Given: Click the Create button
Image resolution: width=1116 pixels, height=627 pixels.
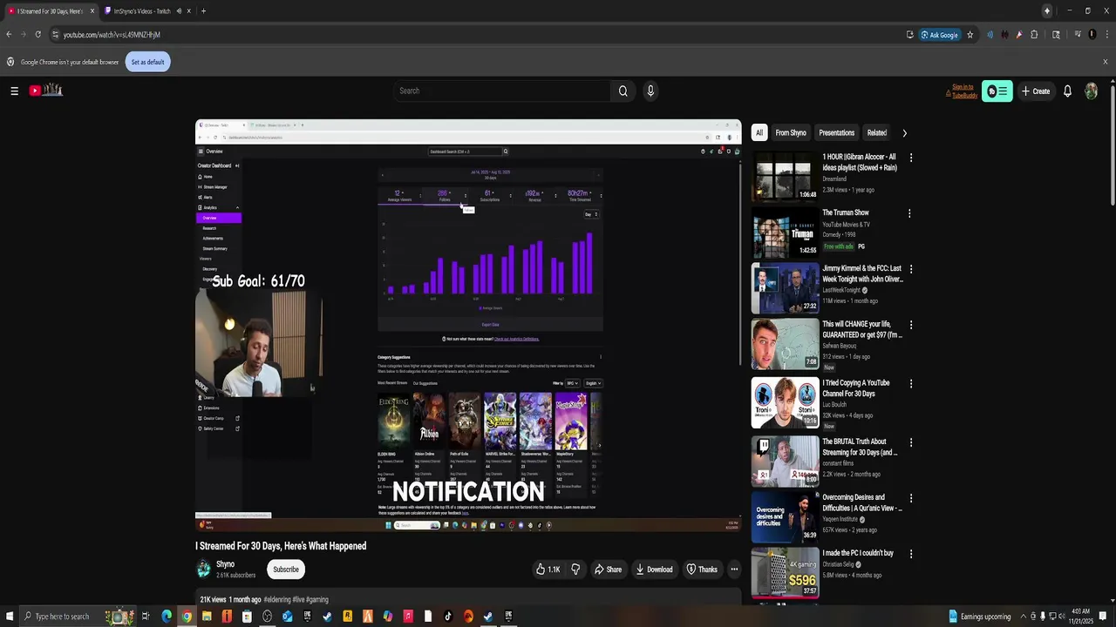Looking at the screenshot, I should pyautogui.click(x=1036, y=91).
